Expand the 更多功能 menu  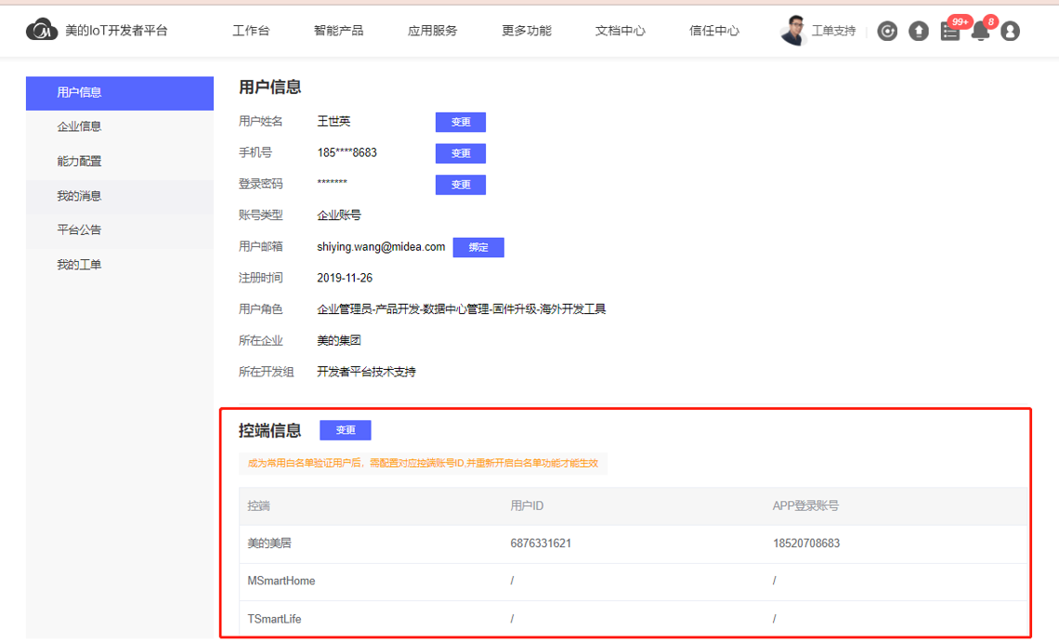coord(526,31)
